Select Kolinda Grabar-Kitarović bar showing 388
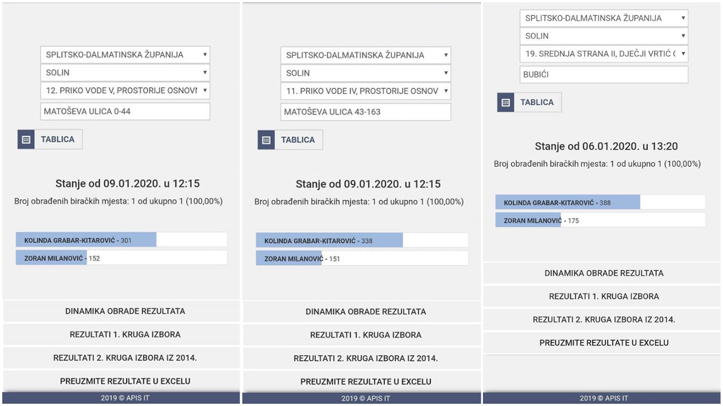723x406 pixels. pyautogui.click(x=568, y=202)
